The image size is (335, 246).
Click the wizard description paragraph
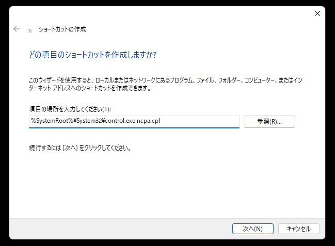point(155,84)
